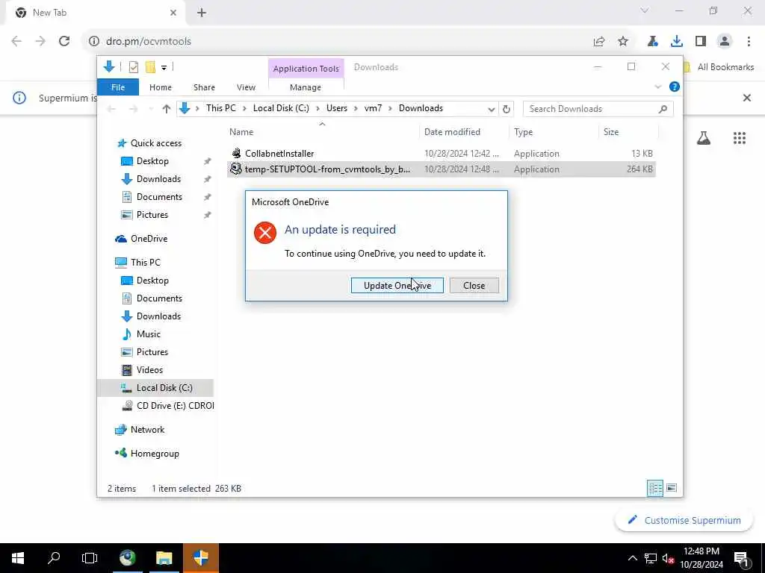The image size is (765, 573).
Task: Go up one folder level arrow
Action: 167,109
